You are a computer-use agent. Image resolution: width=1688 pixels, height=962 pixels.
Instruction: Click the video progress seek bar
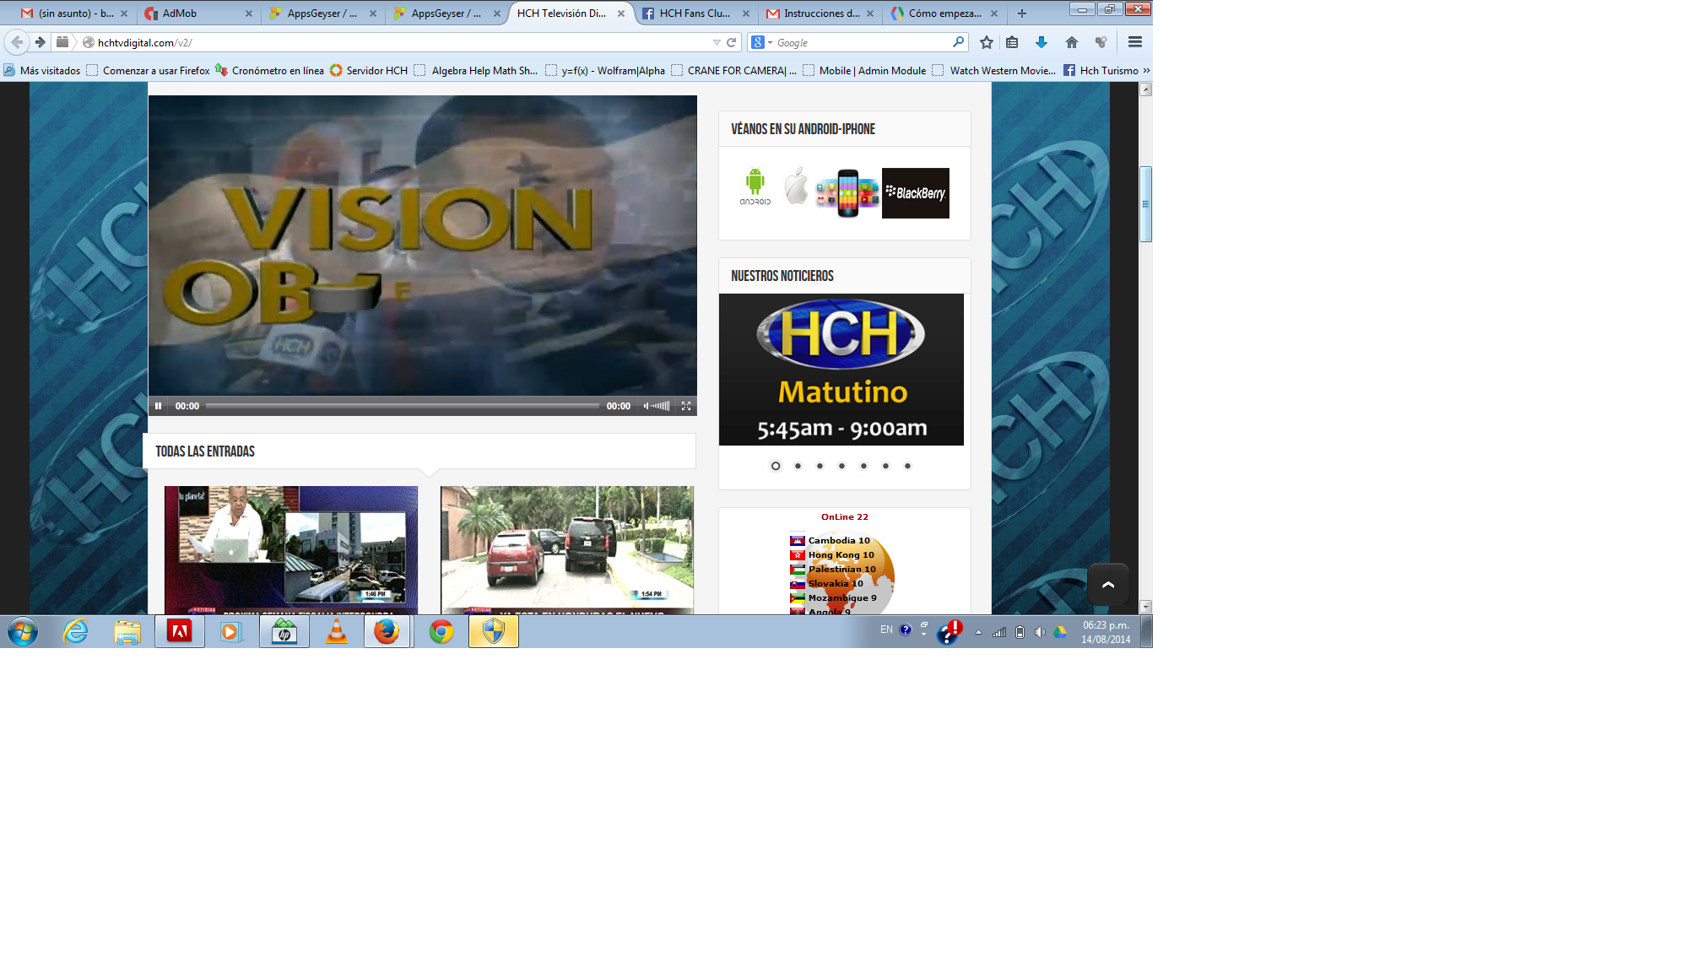[x=402, y=406]
